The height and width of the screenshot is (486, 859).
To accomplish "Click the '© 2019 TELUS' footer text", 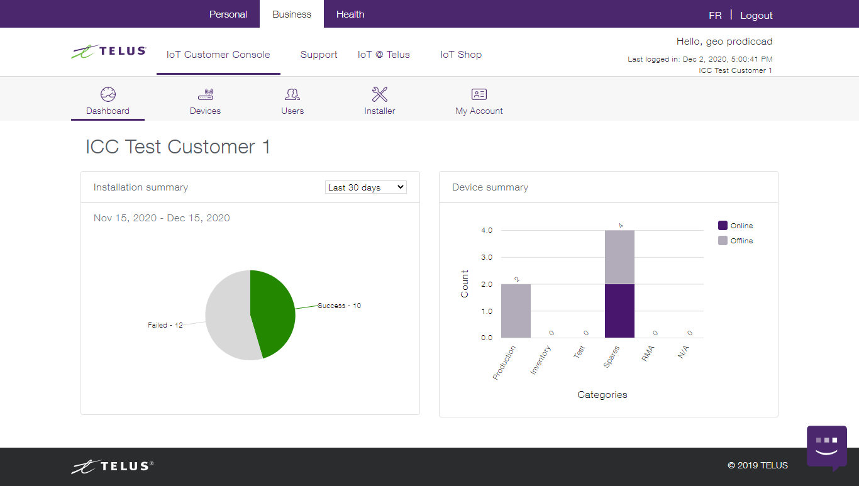I will [x=758, y=466].
